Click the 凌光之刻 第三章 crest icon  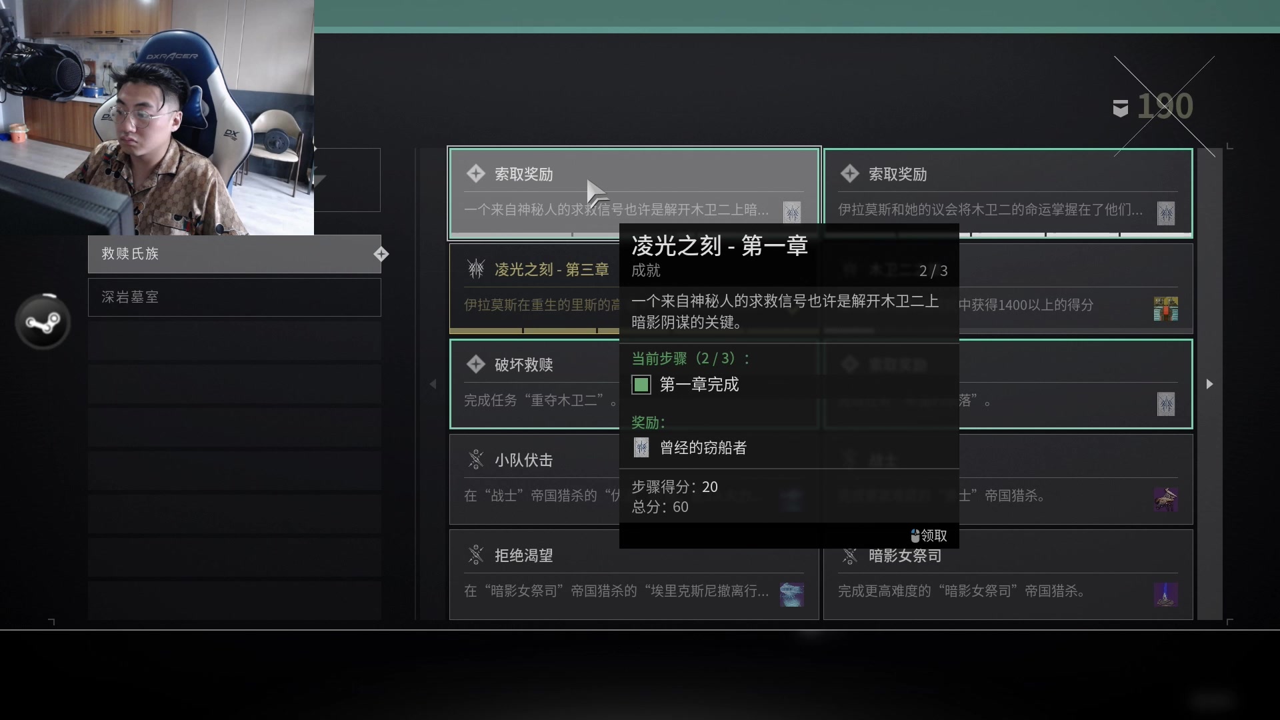pyautogui.click(x=475, y=269)
